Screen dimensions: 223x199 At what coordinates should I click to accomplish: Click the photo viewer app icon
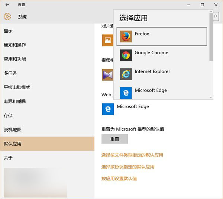[x=107, y=40]
